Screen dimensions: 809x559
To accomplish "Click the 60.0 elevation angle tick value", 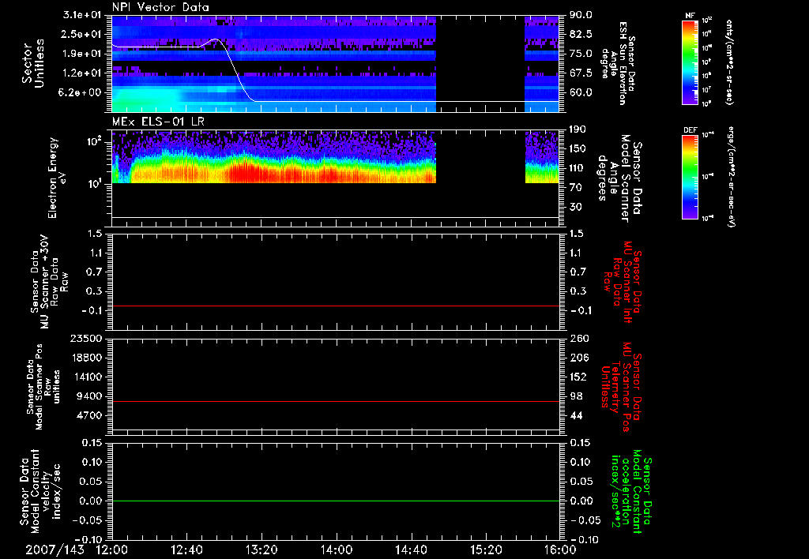I will 581,92.
